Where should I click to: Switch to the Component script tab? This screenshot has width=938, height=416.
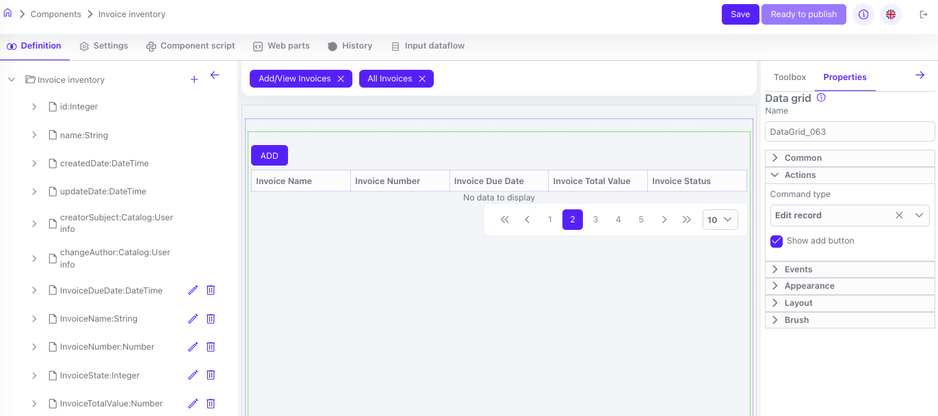coord(190,46)
